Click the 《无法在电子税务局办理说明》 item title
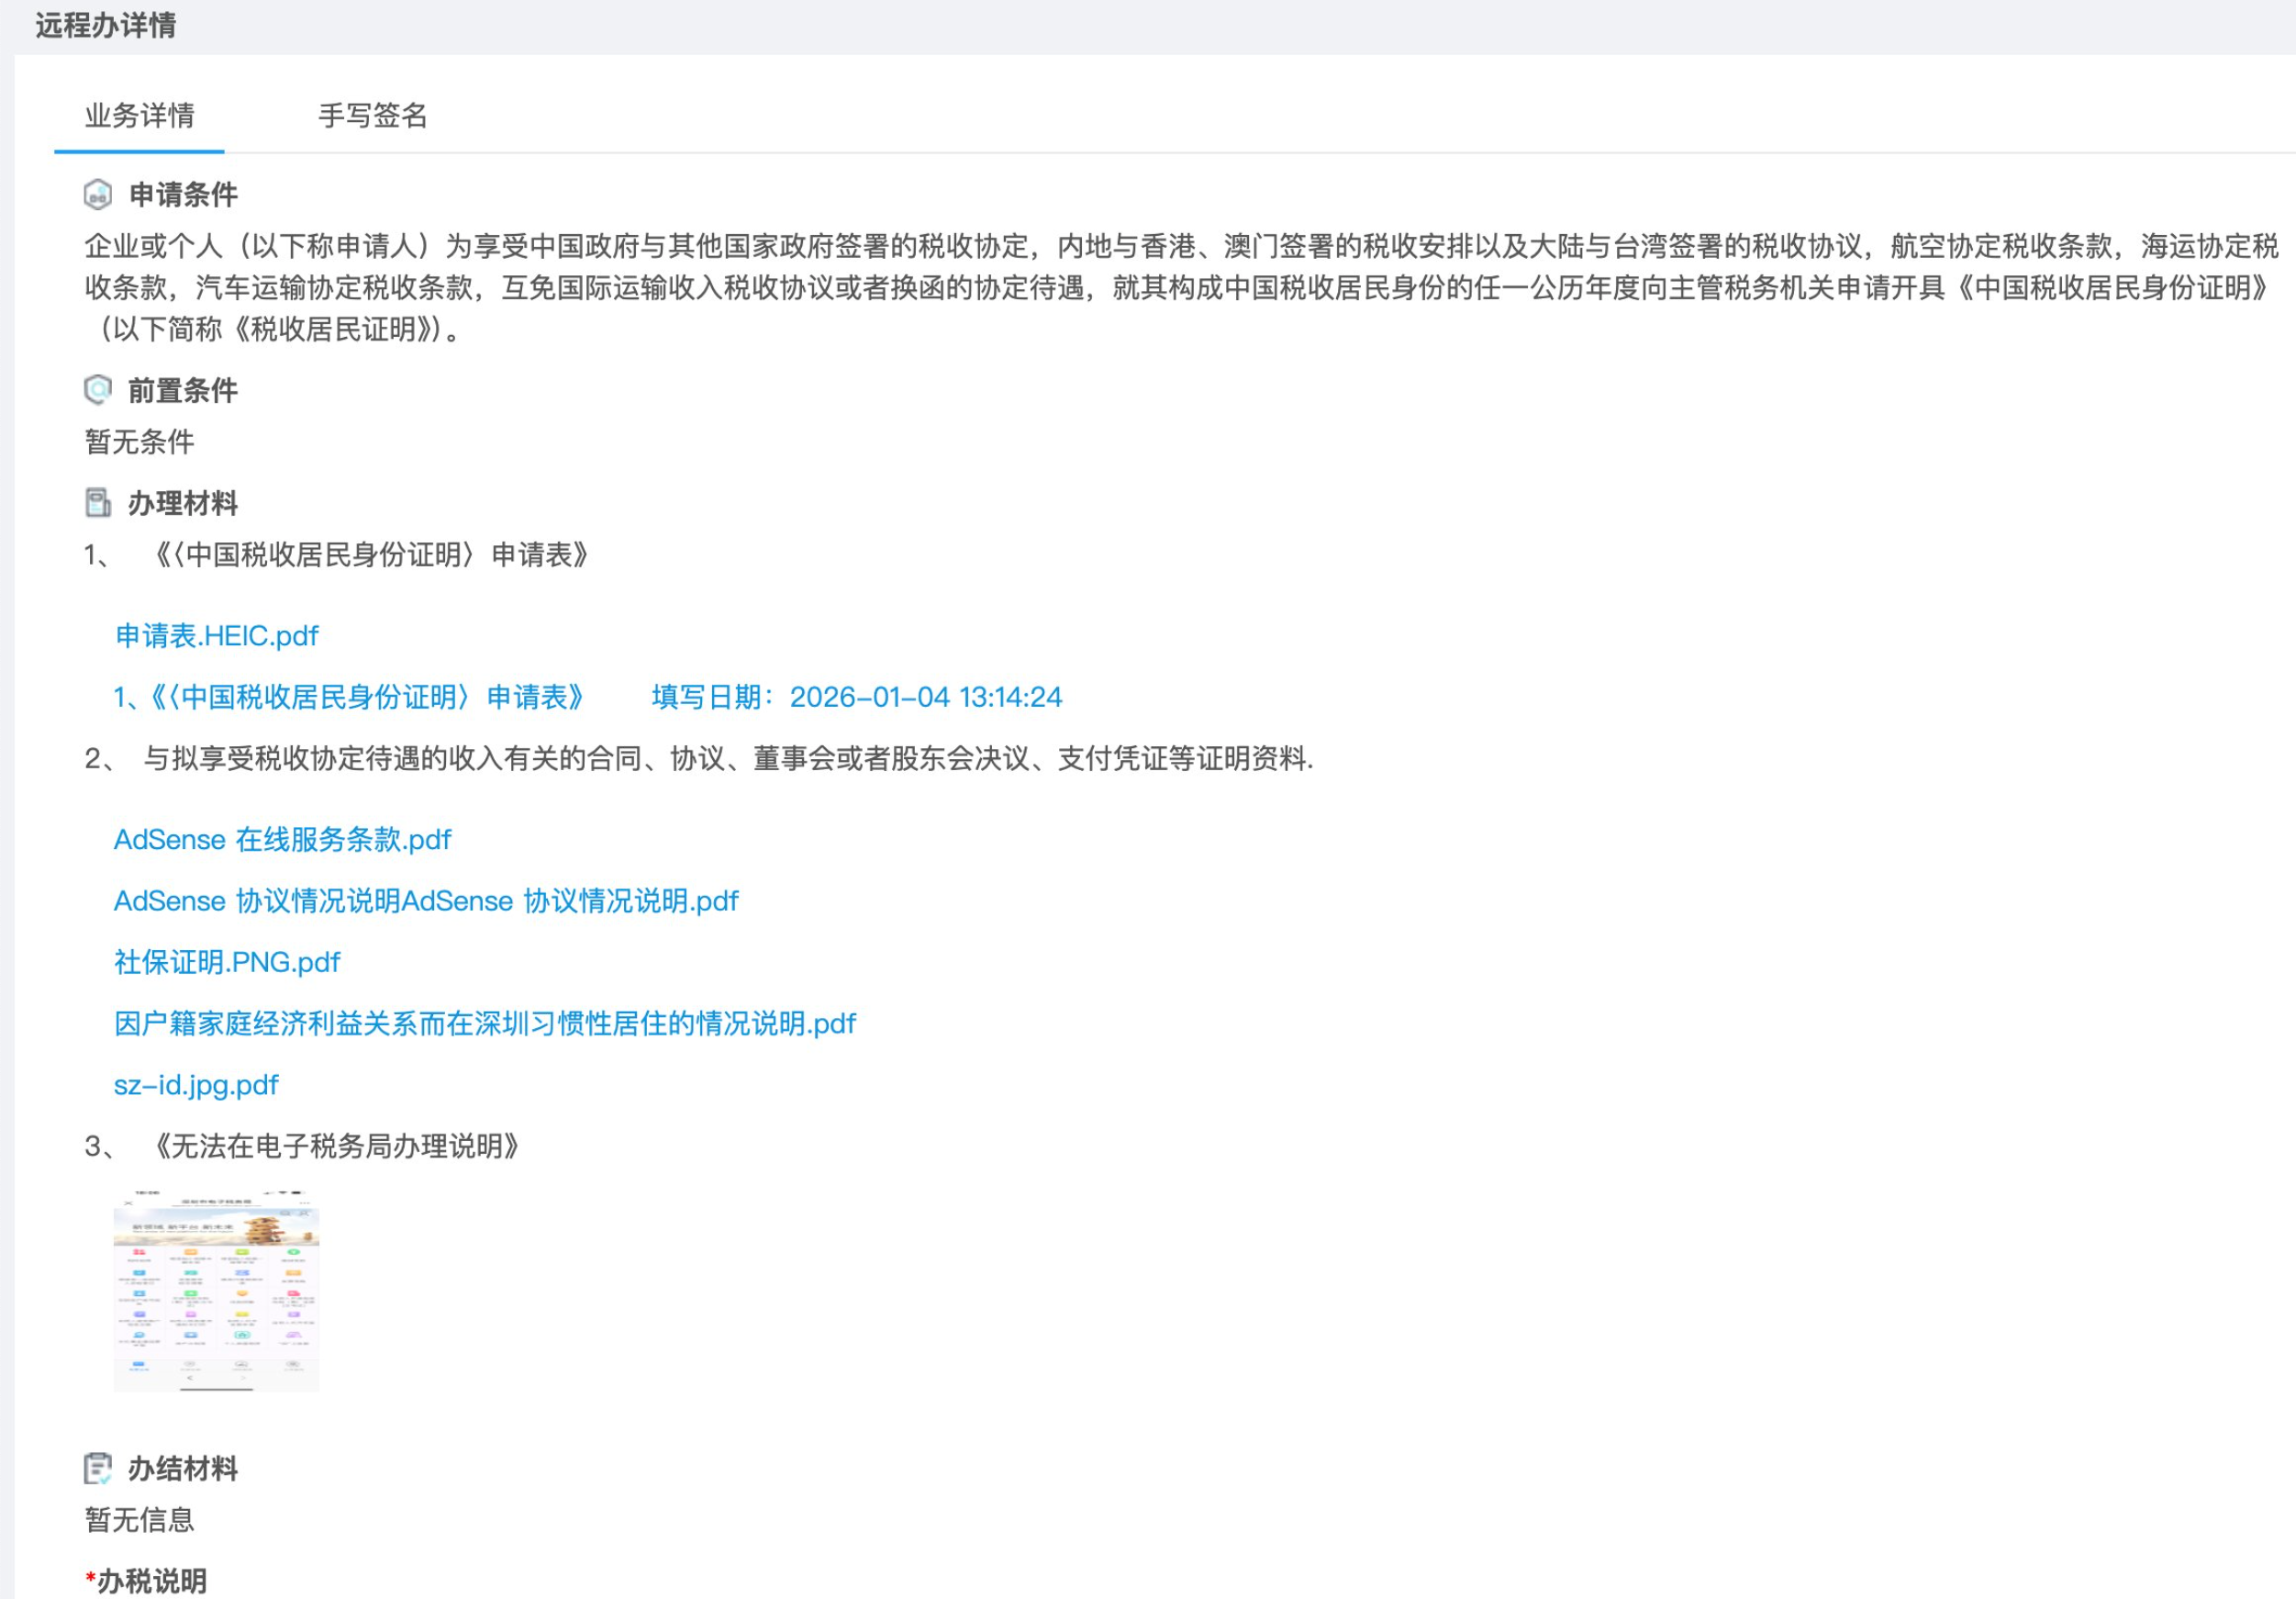The width and height of the screenshot is (2296, 1599). 335,1146
